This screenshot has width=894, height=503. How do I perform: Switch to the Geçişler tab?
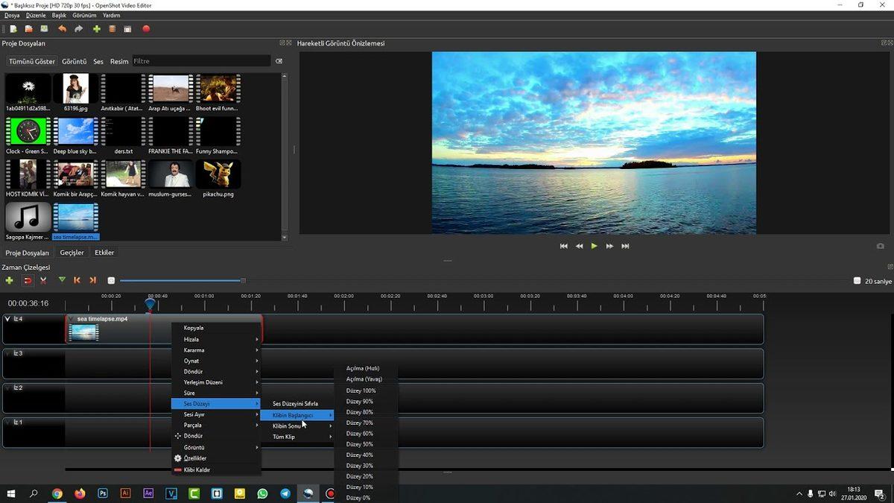tap(71, 252)
